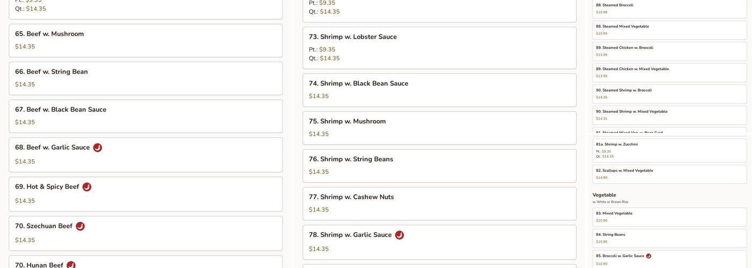The image size is (752, 268).
Task: Click spicy icon next to Shrimp w. Garlic Sauce
Action: tap(399, 235)
